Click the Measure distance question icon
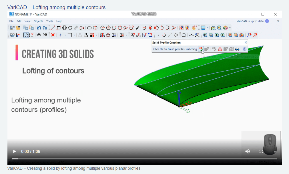This screenshot has width=289, height=174. [138, 35]
